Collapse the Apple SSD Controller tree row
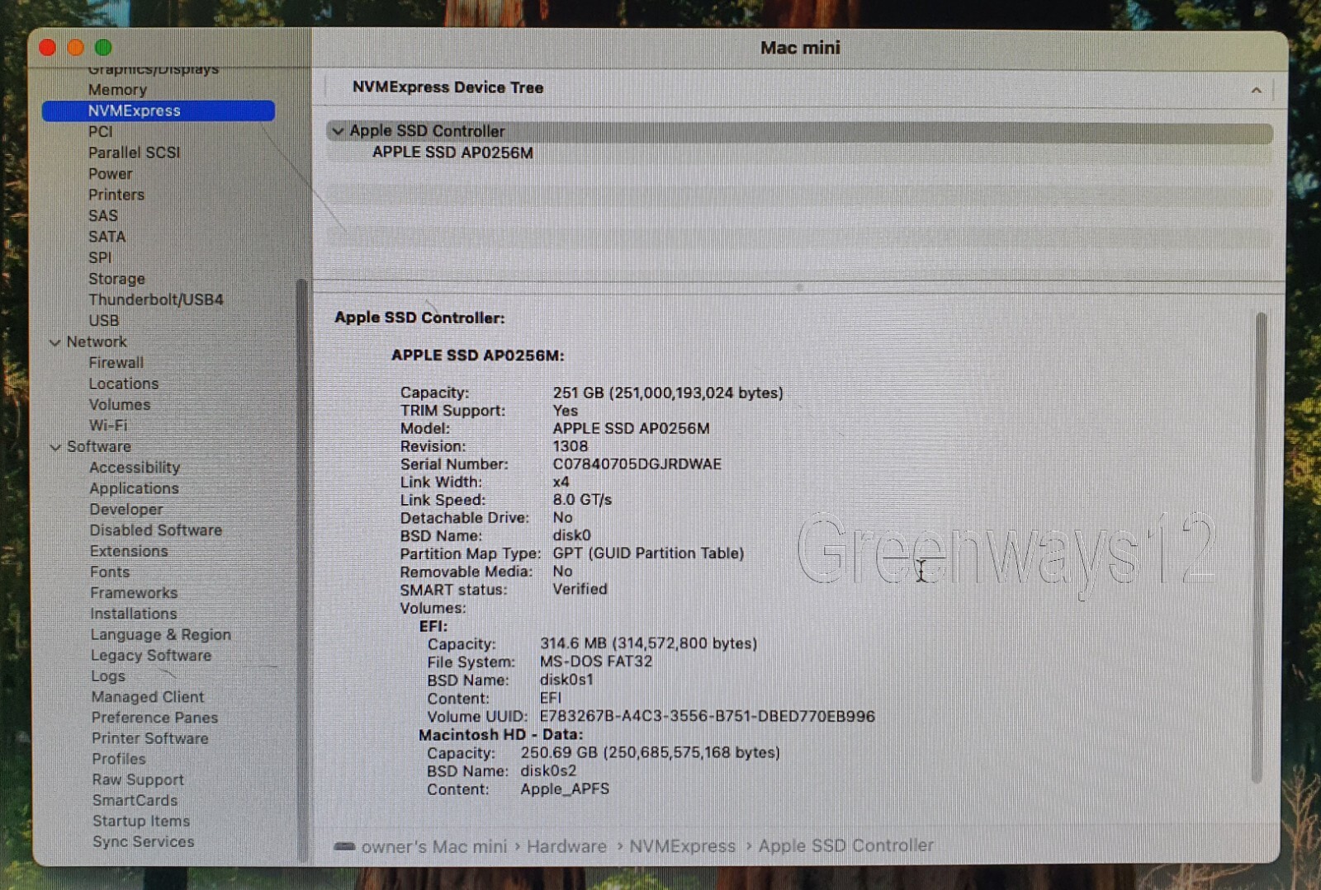The height and width of the screenshot is (890, 1321). [x=338, y=131]
